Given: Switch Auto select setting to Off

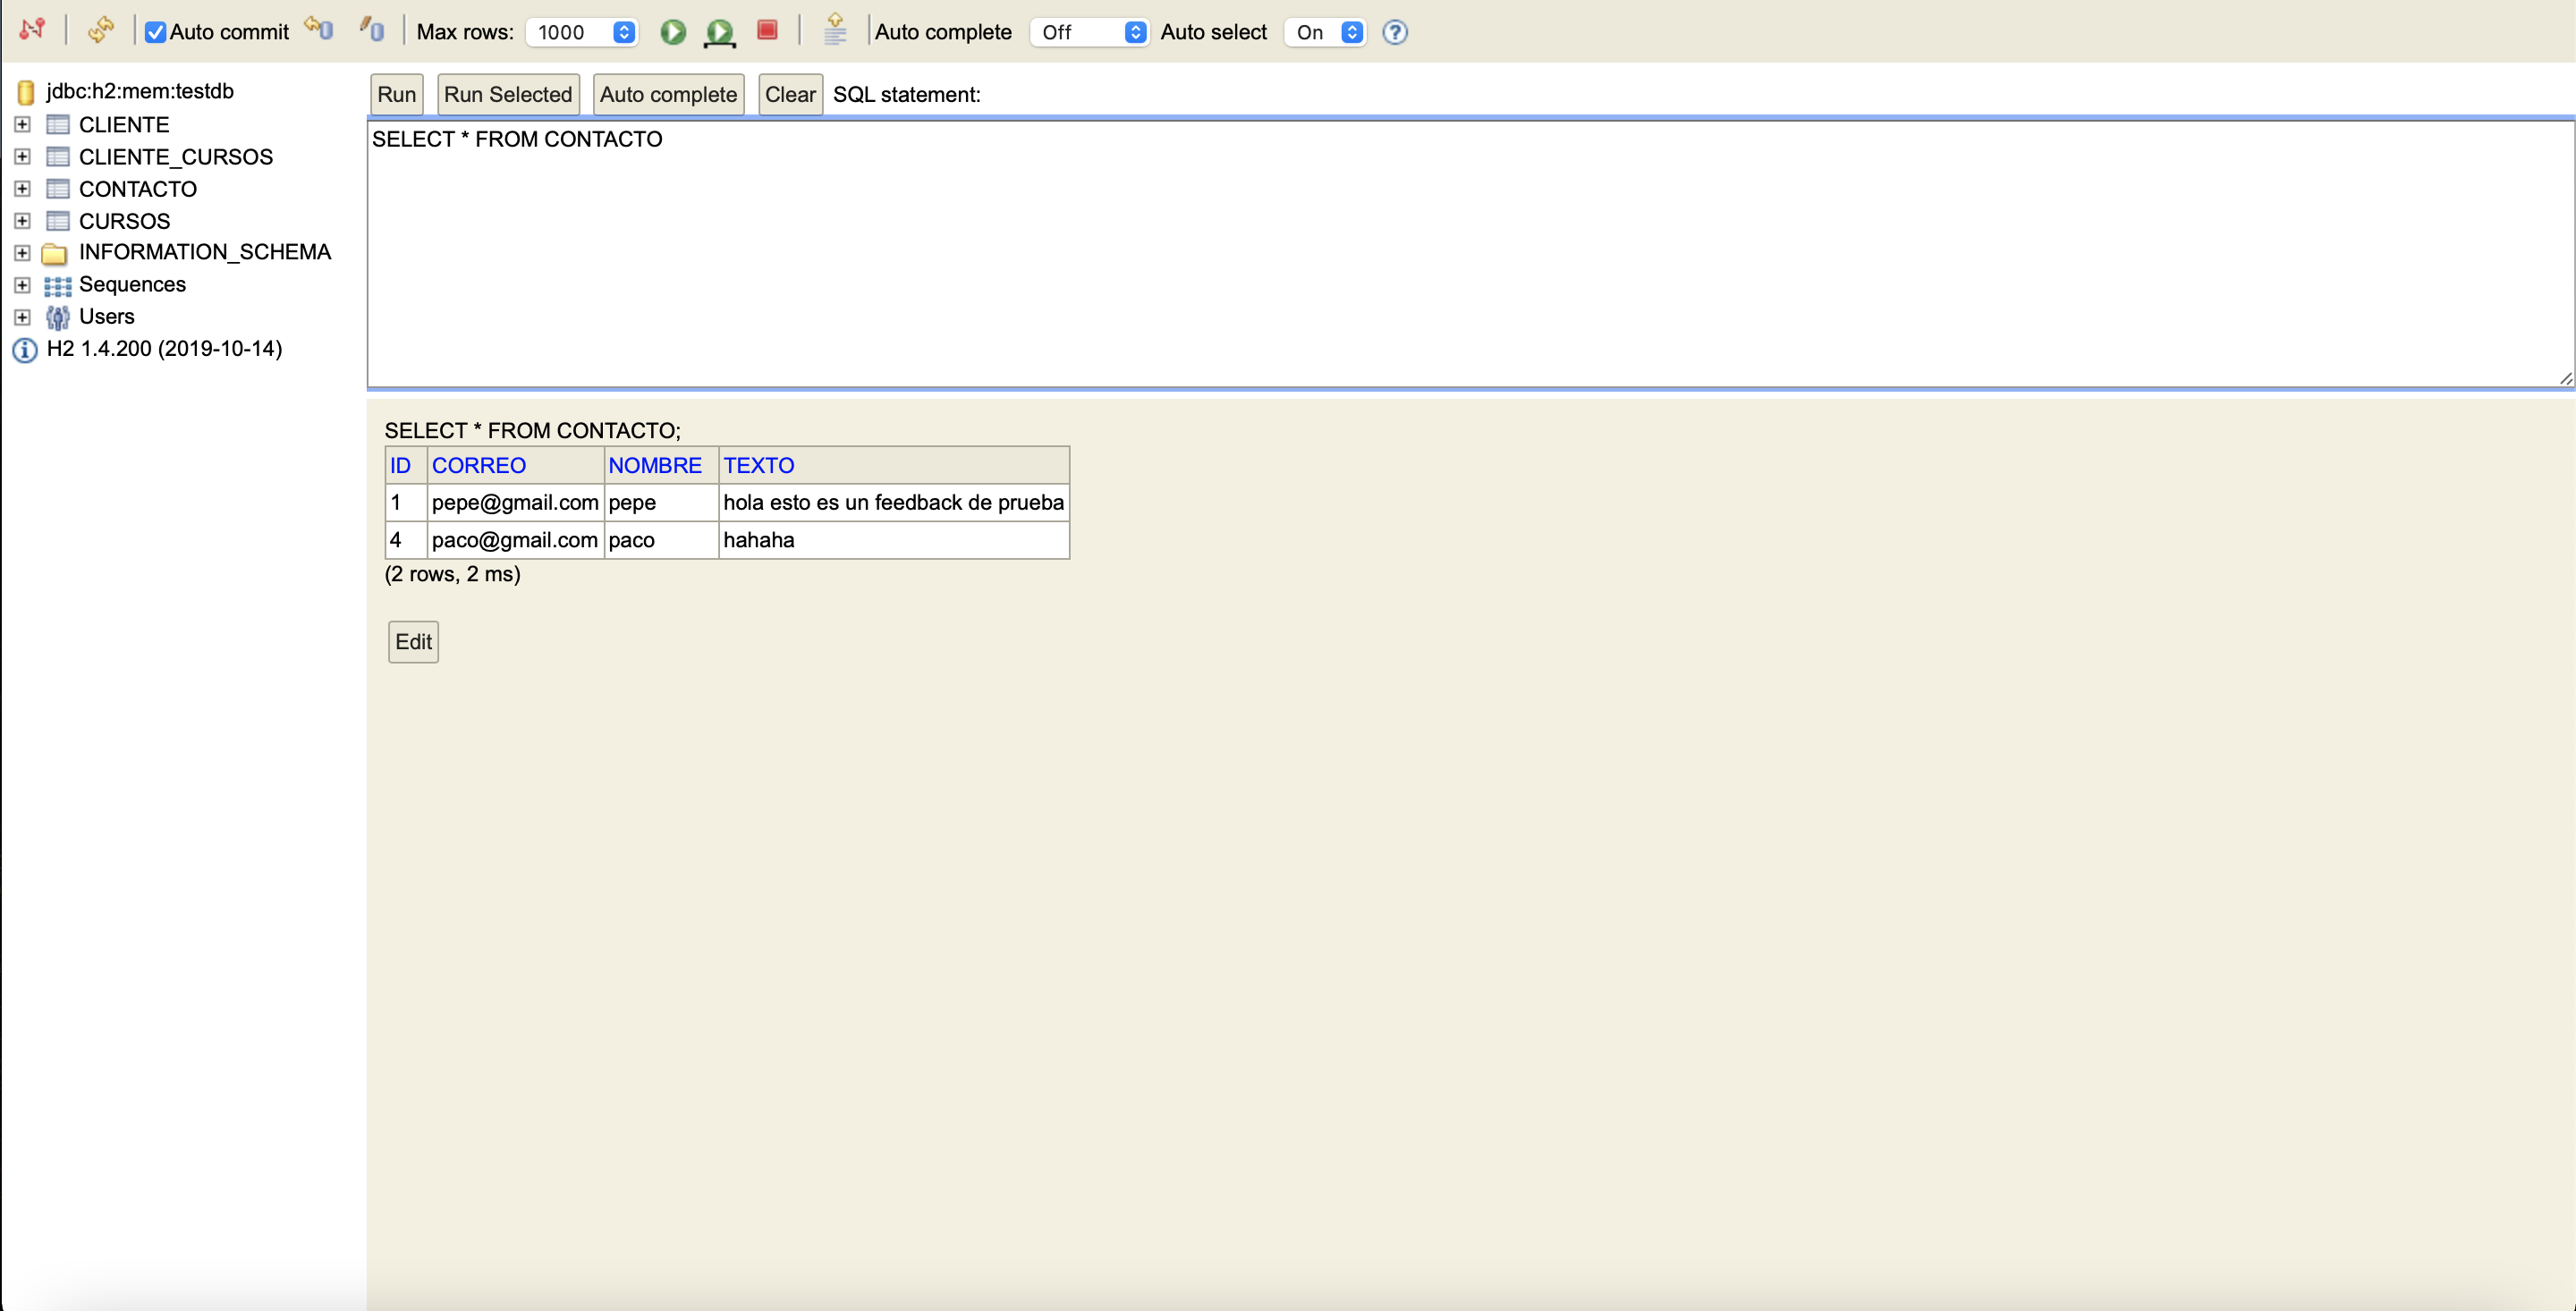Looking at the screenshot, I should pos(1323,32).
